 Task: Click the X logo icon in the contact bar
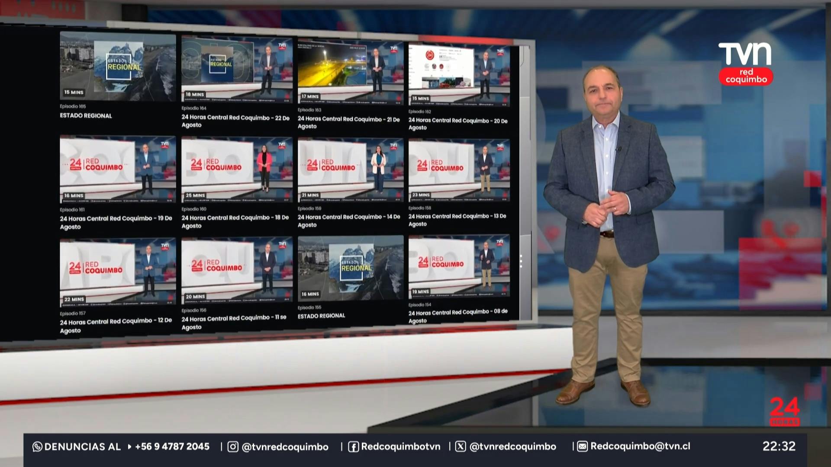[x=461, y=446]
